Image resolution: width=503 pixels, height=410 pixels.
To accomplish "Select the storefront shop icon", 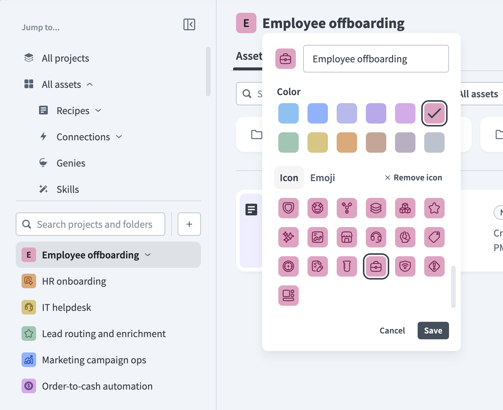I will coord(347,237).
